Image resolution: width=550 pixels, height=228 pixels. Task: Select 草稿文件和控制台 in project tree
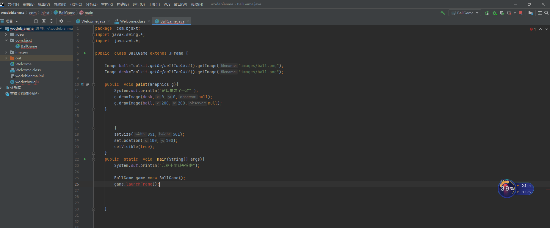click(24, 94)
